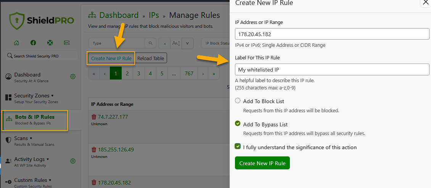Select current page 1 in pagination
Image resolution: width=431 pixels, height=188 pixels.
pos(116,73)
